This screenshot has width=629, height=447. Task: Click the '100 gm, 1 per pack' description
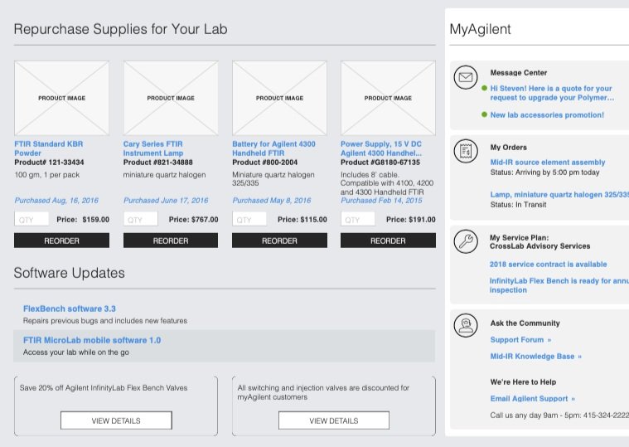pos(47,175)
